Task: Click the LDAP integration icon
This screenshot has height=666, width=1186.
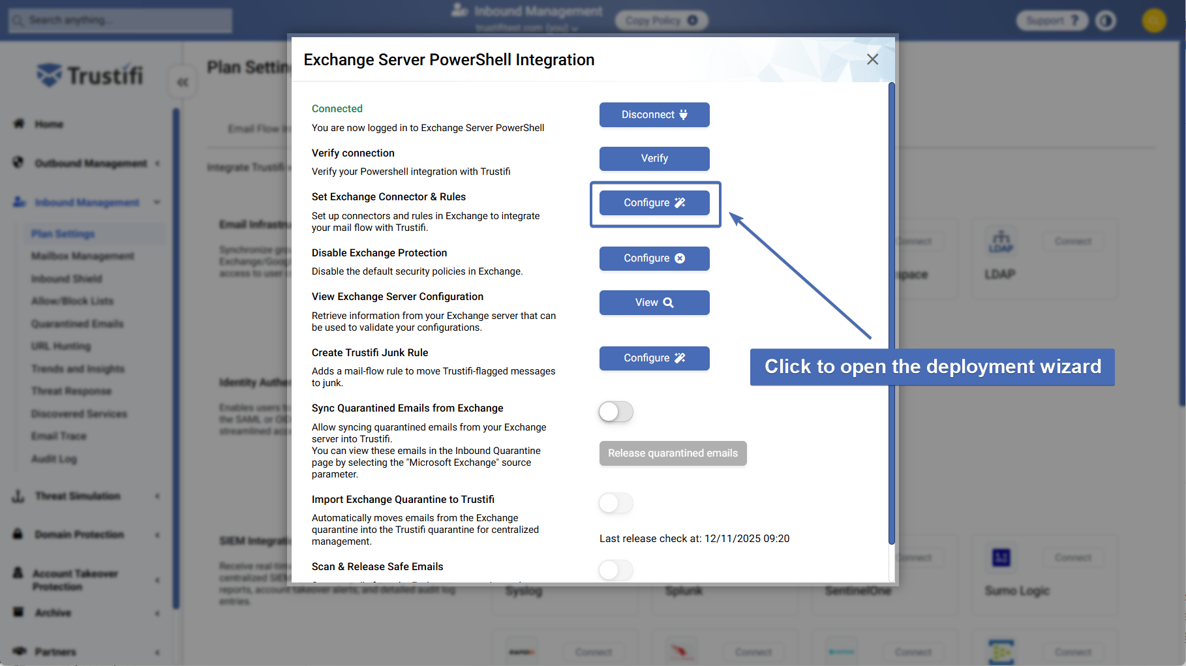Action: [1001, 241]
